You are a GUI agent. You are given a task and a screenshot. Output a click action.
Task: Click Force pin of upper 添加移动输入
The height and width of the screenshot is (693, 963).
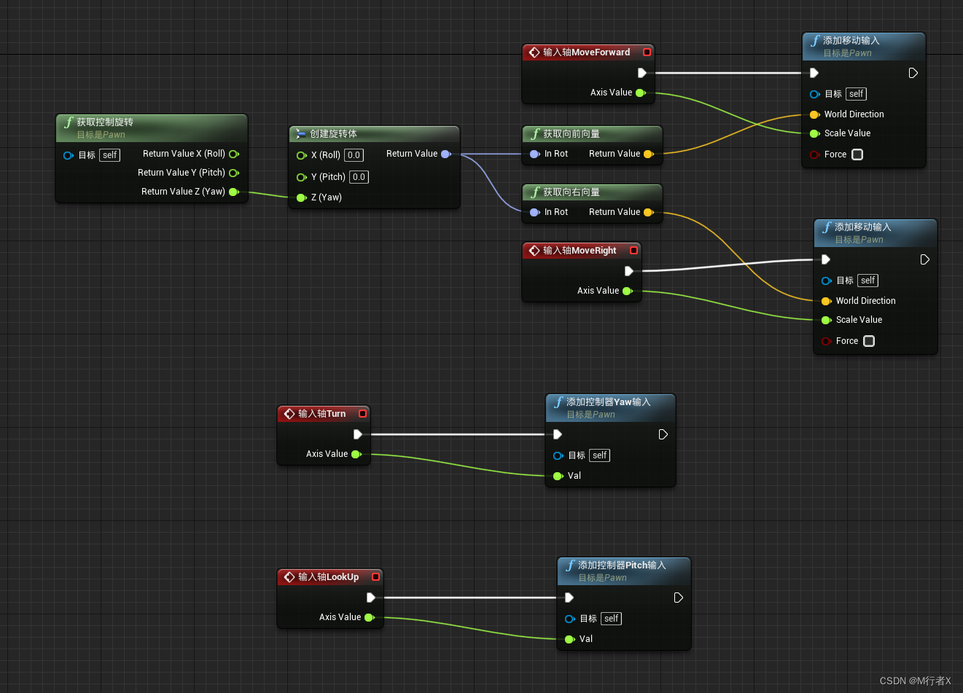coord(815,154)
